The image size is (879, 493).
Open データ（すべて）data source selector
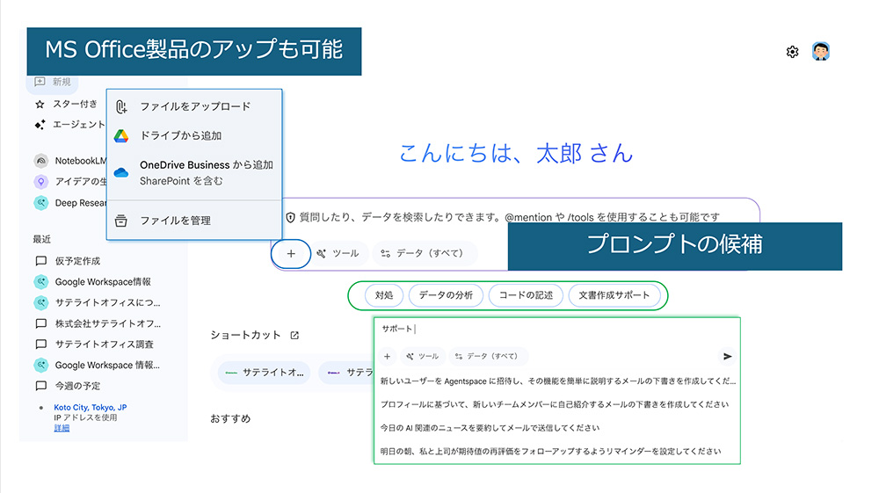click(x=424, y=253)
